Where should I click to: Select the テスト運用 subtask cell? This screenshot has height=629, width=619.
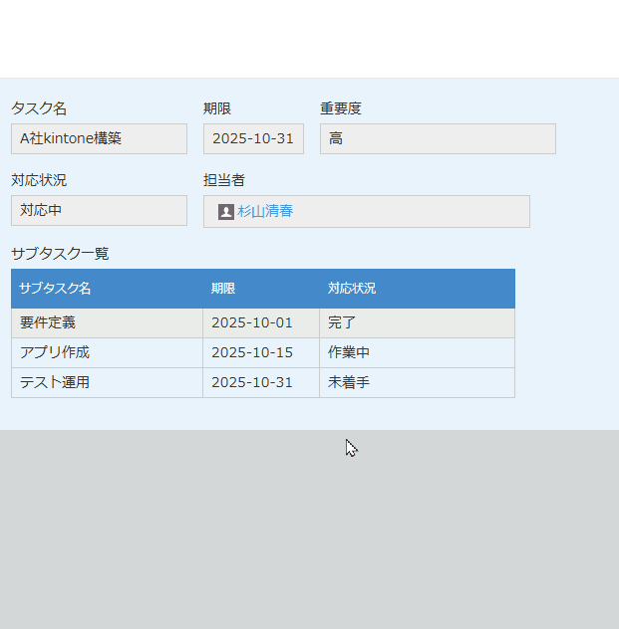(x=107, y=383)
